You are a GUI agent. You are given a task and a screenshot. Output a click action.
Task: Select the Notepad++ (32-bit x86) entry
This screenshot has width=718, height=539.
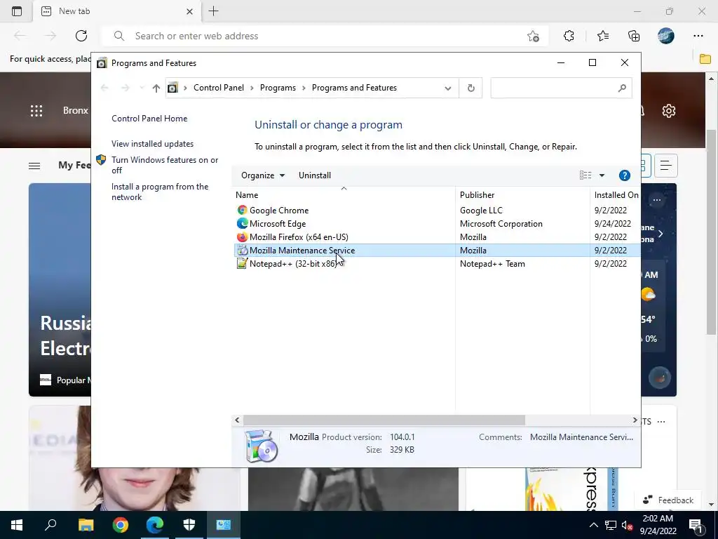(293, 264)
